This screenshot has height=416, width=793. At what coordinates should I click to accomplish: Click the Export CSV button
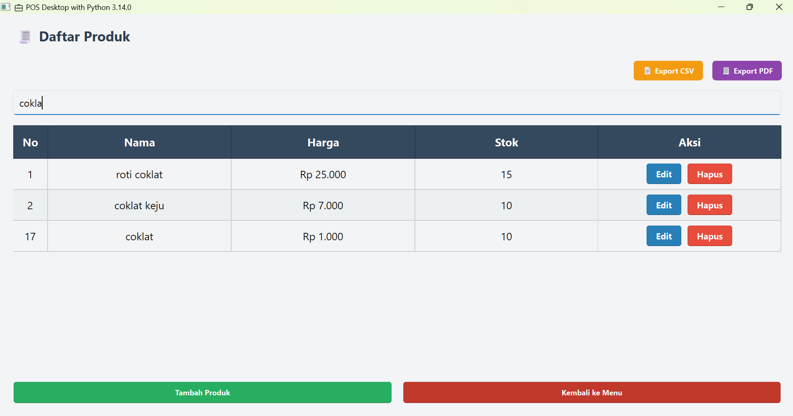click(x=668, y=71)
